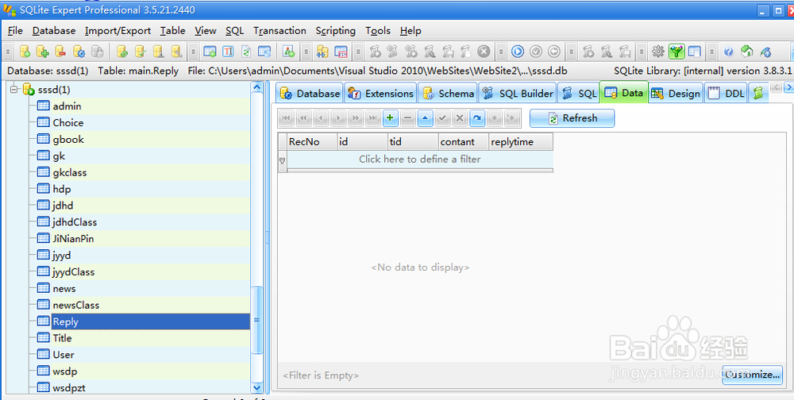Click the Customize... button
Viewport: 794px width, 400px height.
(x=752, y=375)
